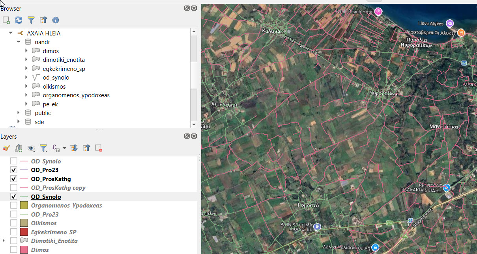
Task: Enable the Egkekrimeno_SP layer checkbox
Action: tap(14, 232)
